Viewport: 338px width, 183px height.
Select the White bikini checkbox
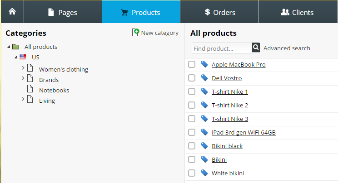192,173
